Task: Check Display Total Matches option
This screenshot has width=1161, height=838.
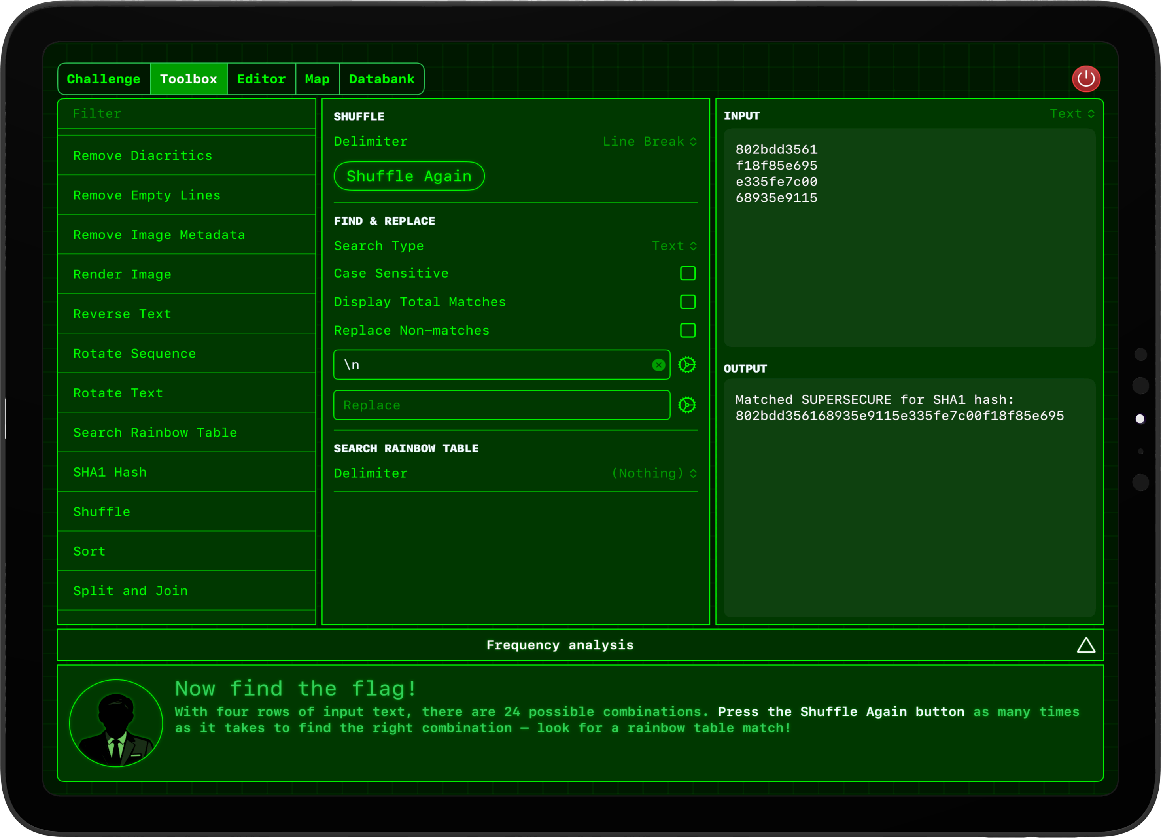Action: point(688,302)
